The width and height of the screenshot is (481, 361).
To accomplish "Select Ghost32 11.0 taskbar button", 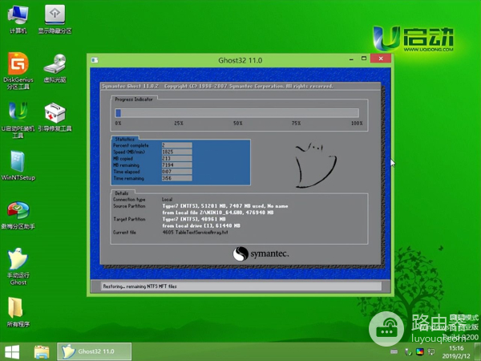I will (x=94, y=351).
